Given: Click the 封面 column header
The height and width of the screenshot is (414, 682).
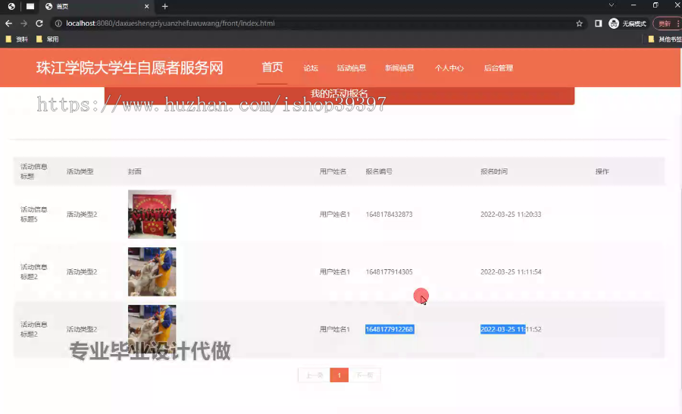Looking at the screenshot, I should 134,171.
